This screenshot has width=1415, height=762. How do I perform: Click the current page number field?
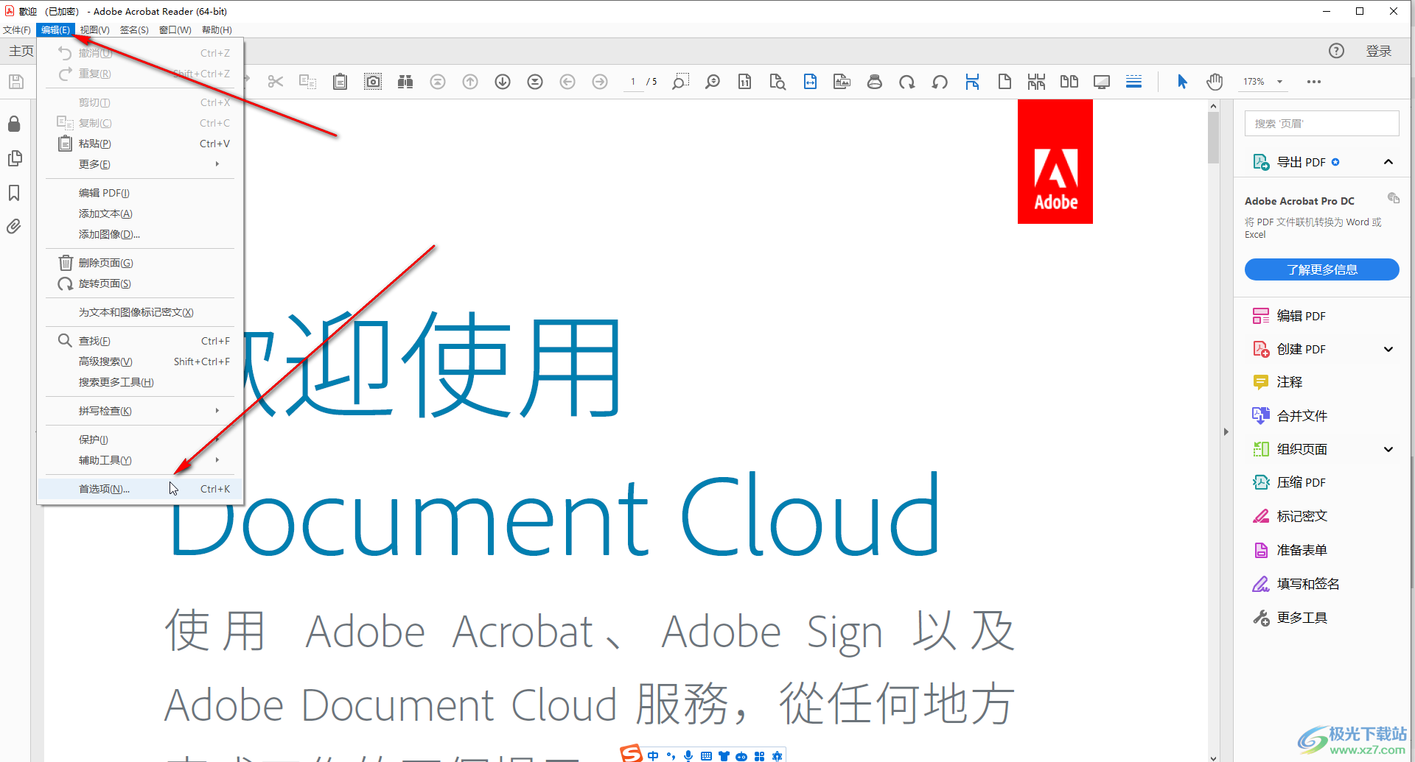click(633, 82)
